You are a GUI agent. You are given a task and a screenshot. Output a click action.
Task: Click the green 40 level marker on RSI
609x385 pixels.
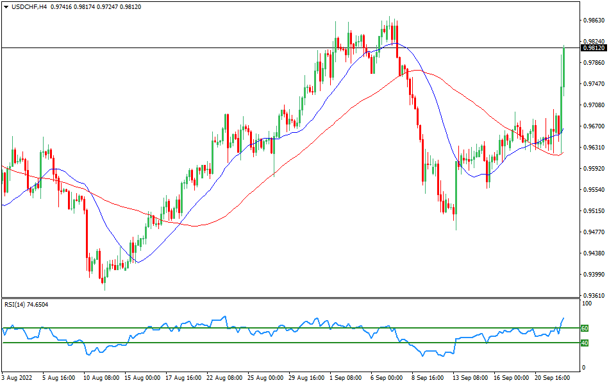click(584, 343)
